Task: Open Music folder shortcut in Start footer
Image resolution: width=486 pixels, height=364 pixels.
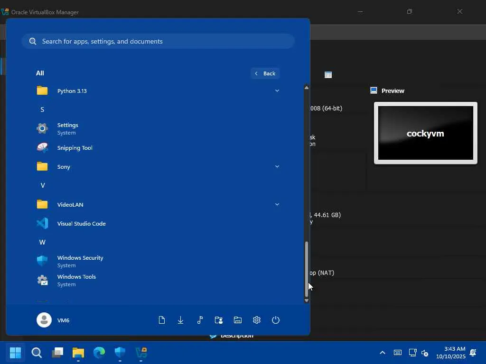Action: click(x=200, y=320)
